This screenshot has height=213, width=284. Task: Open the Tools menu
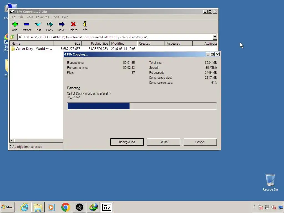pyautogui.click(x=55, y=17)
